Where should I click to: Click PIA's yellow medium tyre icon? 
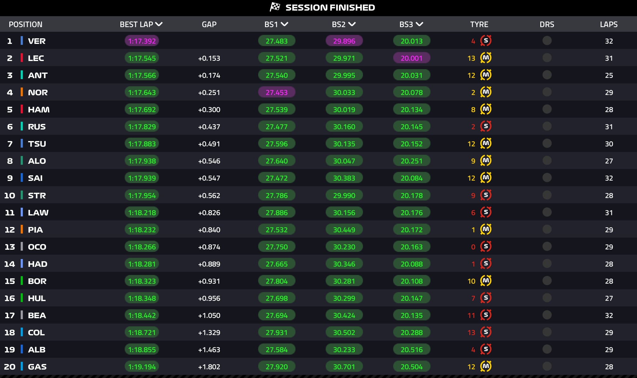click(x=486, y=229)
